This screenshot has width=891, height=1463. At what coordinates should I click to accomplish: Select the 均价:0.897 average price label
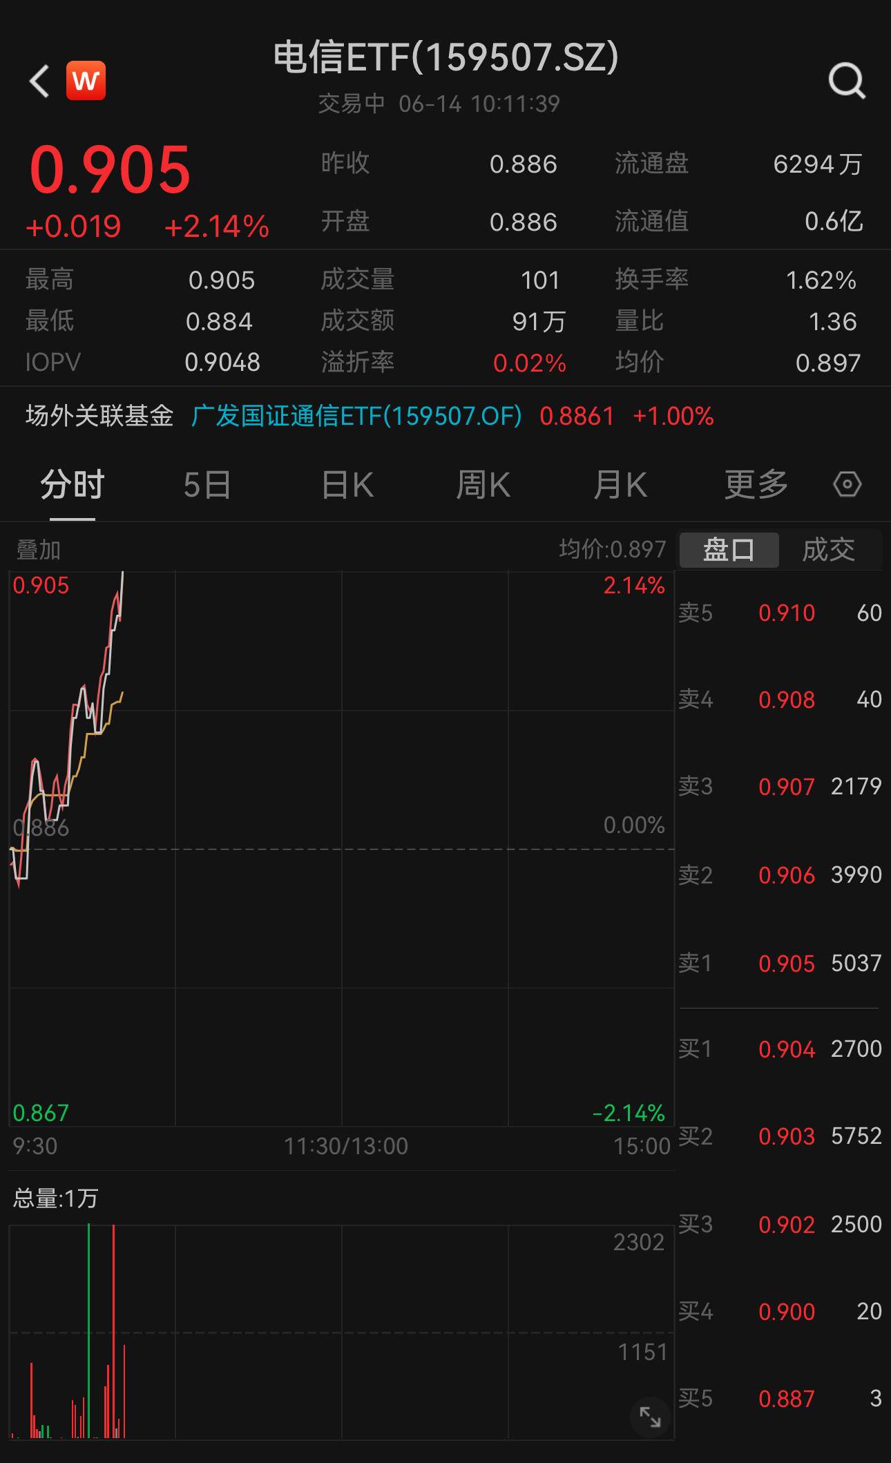[613, 550]
